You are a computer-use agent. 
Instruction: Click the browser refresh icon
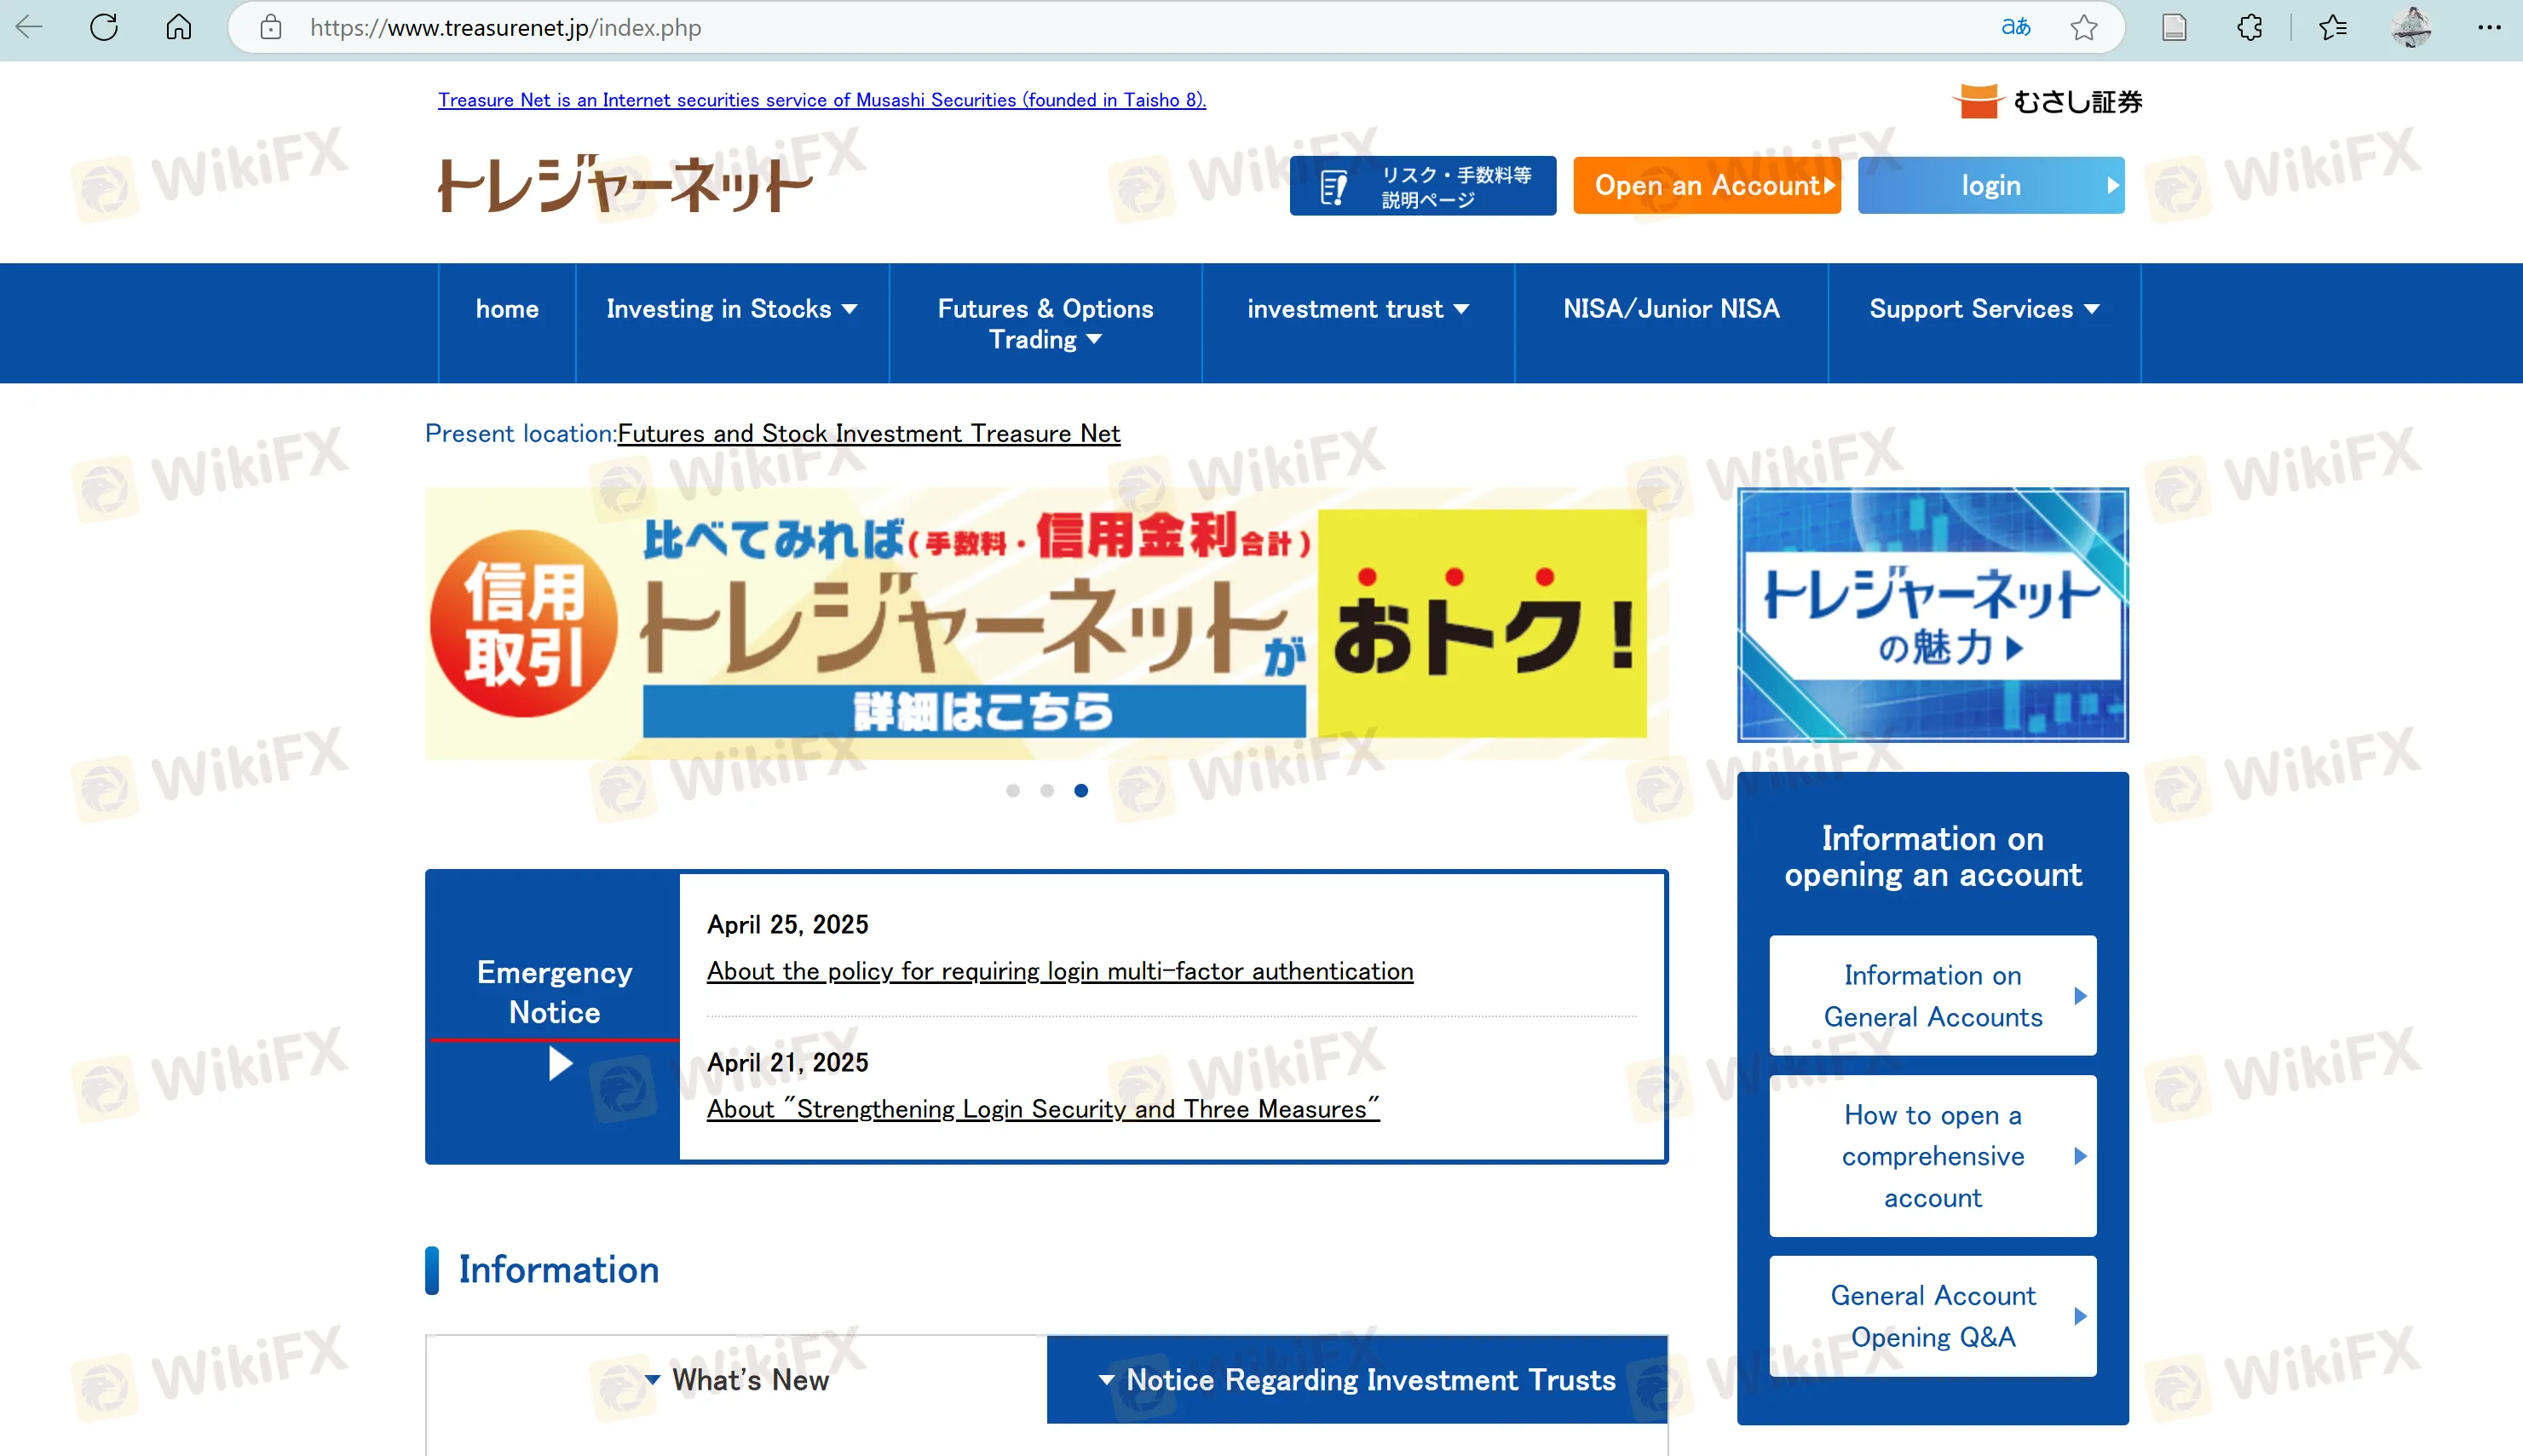(104, 27)
